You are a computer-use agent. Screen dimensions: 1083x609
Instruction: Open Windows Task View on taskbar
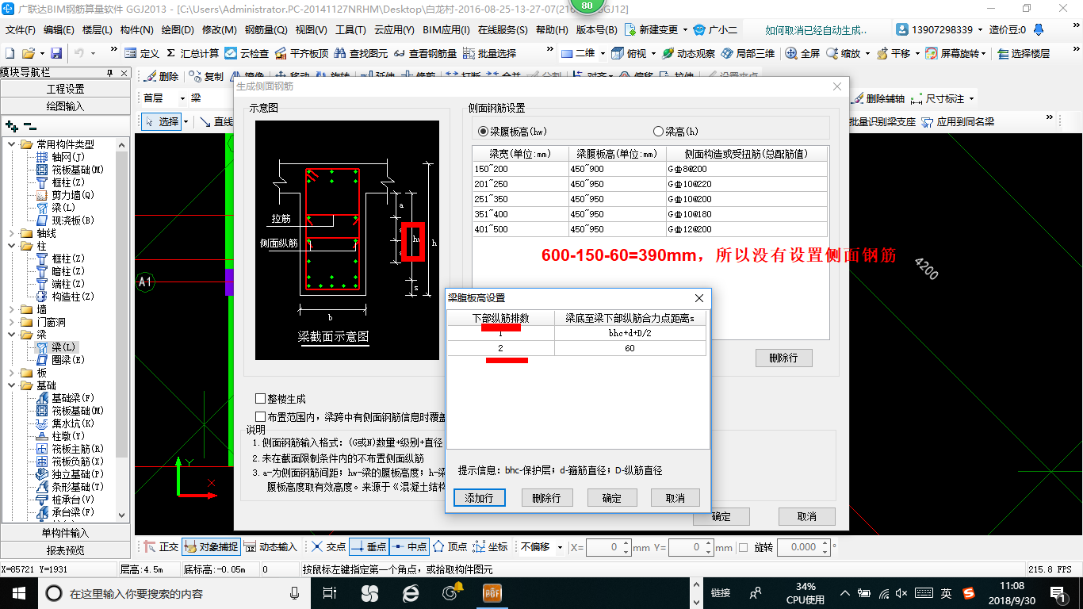tap(329, 592)
